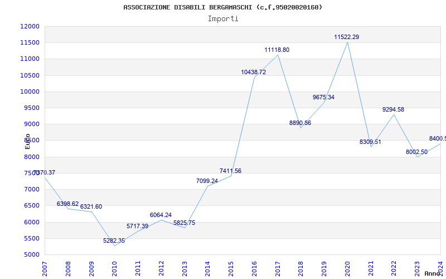Click the 6000 y-axis value
This screenshot has height=279, width=446.
click(31, 222)
